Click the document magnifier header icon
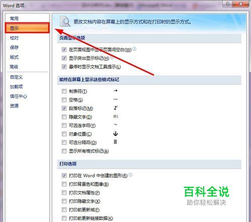 pyautogui.click(x=65, y=22)
